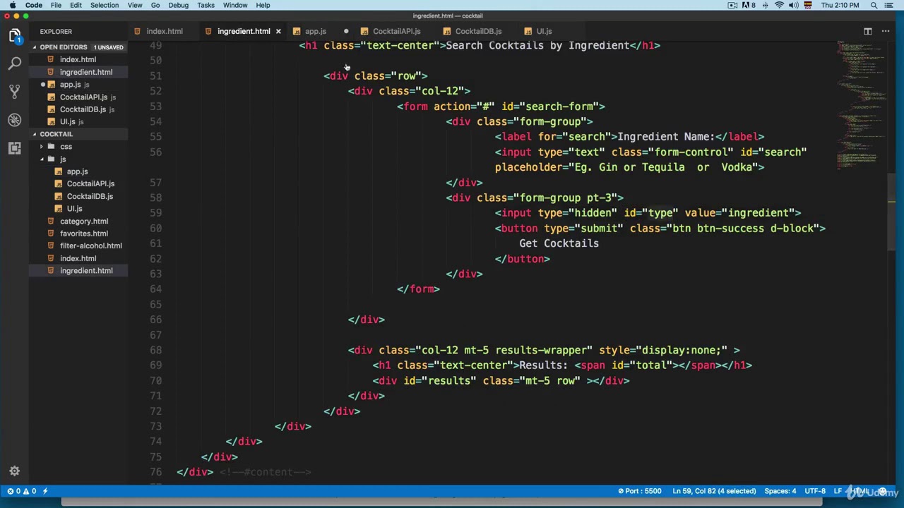The image size is (904, 508).
Task: Close the ingredient.html editor tab
Action: pos(278,31)
